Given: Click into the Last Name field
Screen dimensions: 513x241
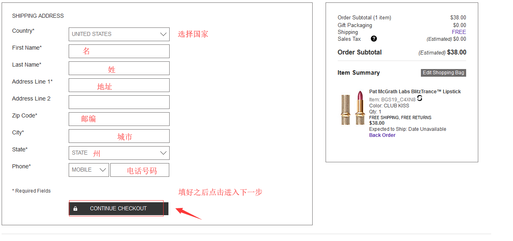Looking at the screenshot, I should pyautogui.click(x=119, y=68).
